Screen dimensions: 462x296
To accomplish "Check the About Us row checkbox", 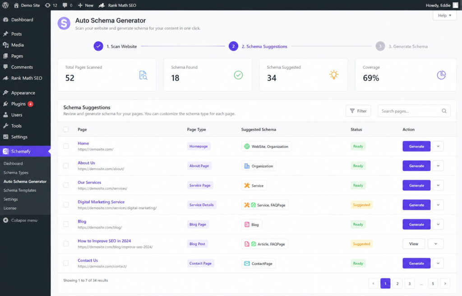I will [x=66, y=165].
